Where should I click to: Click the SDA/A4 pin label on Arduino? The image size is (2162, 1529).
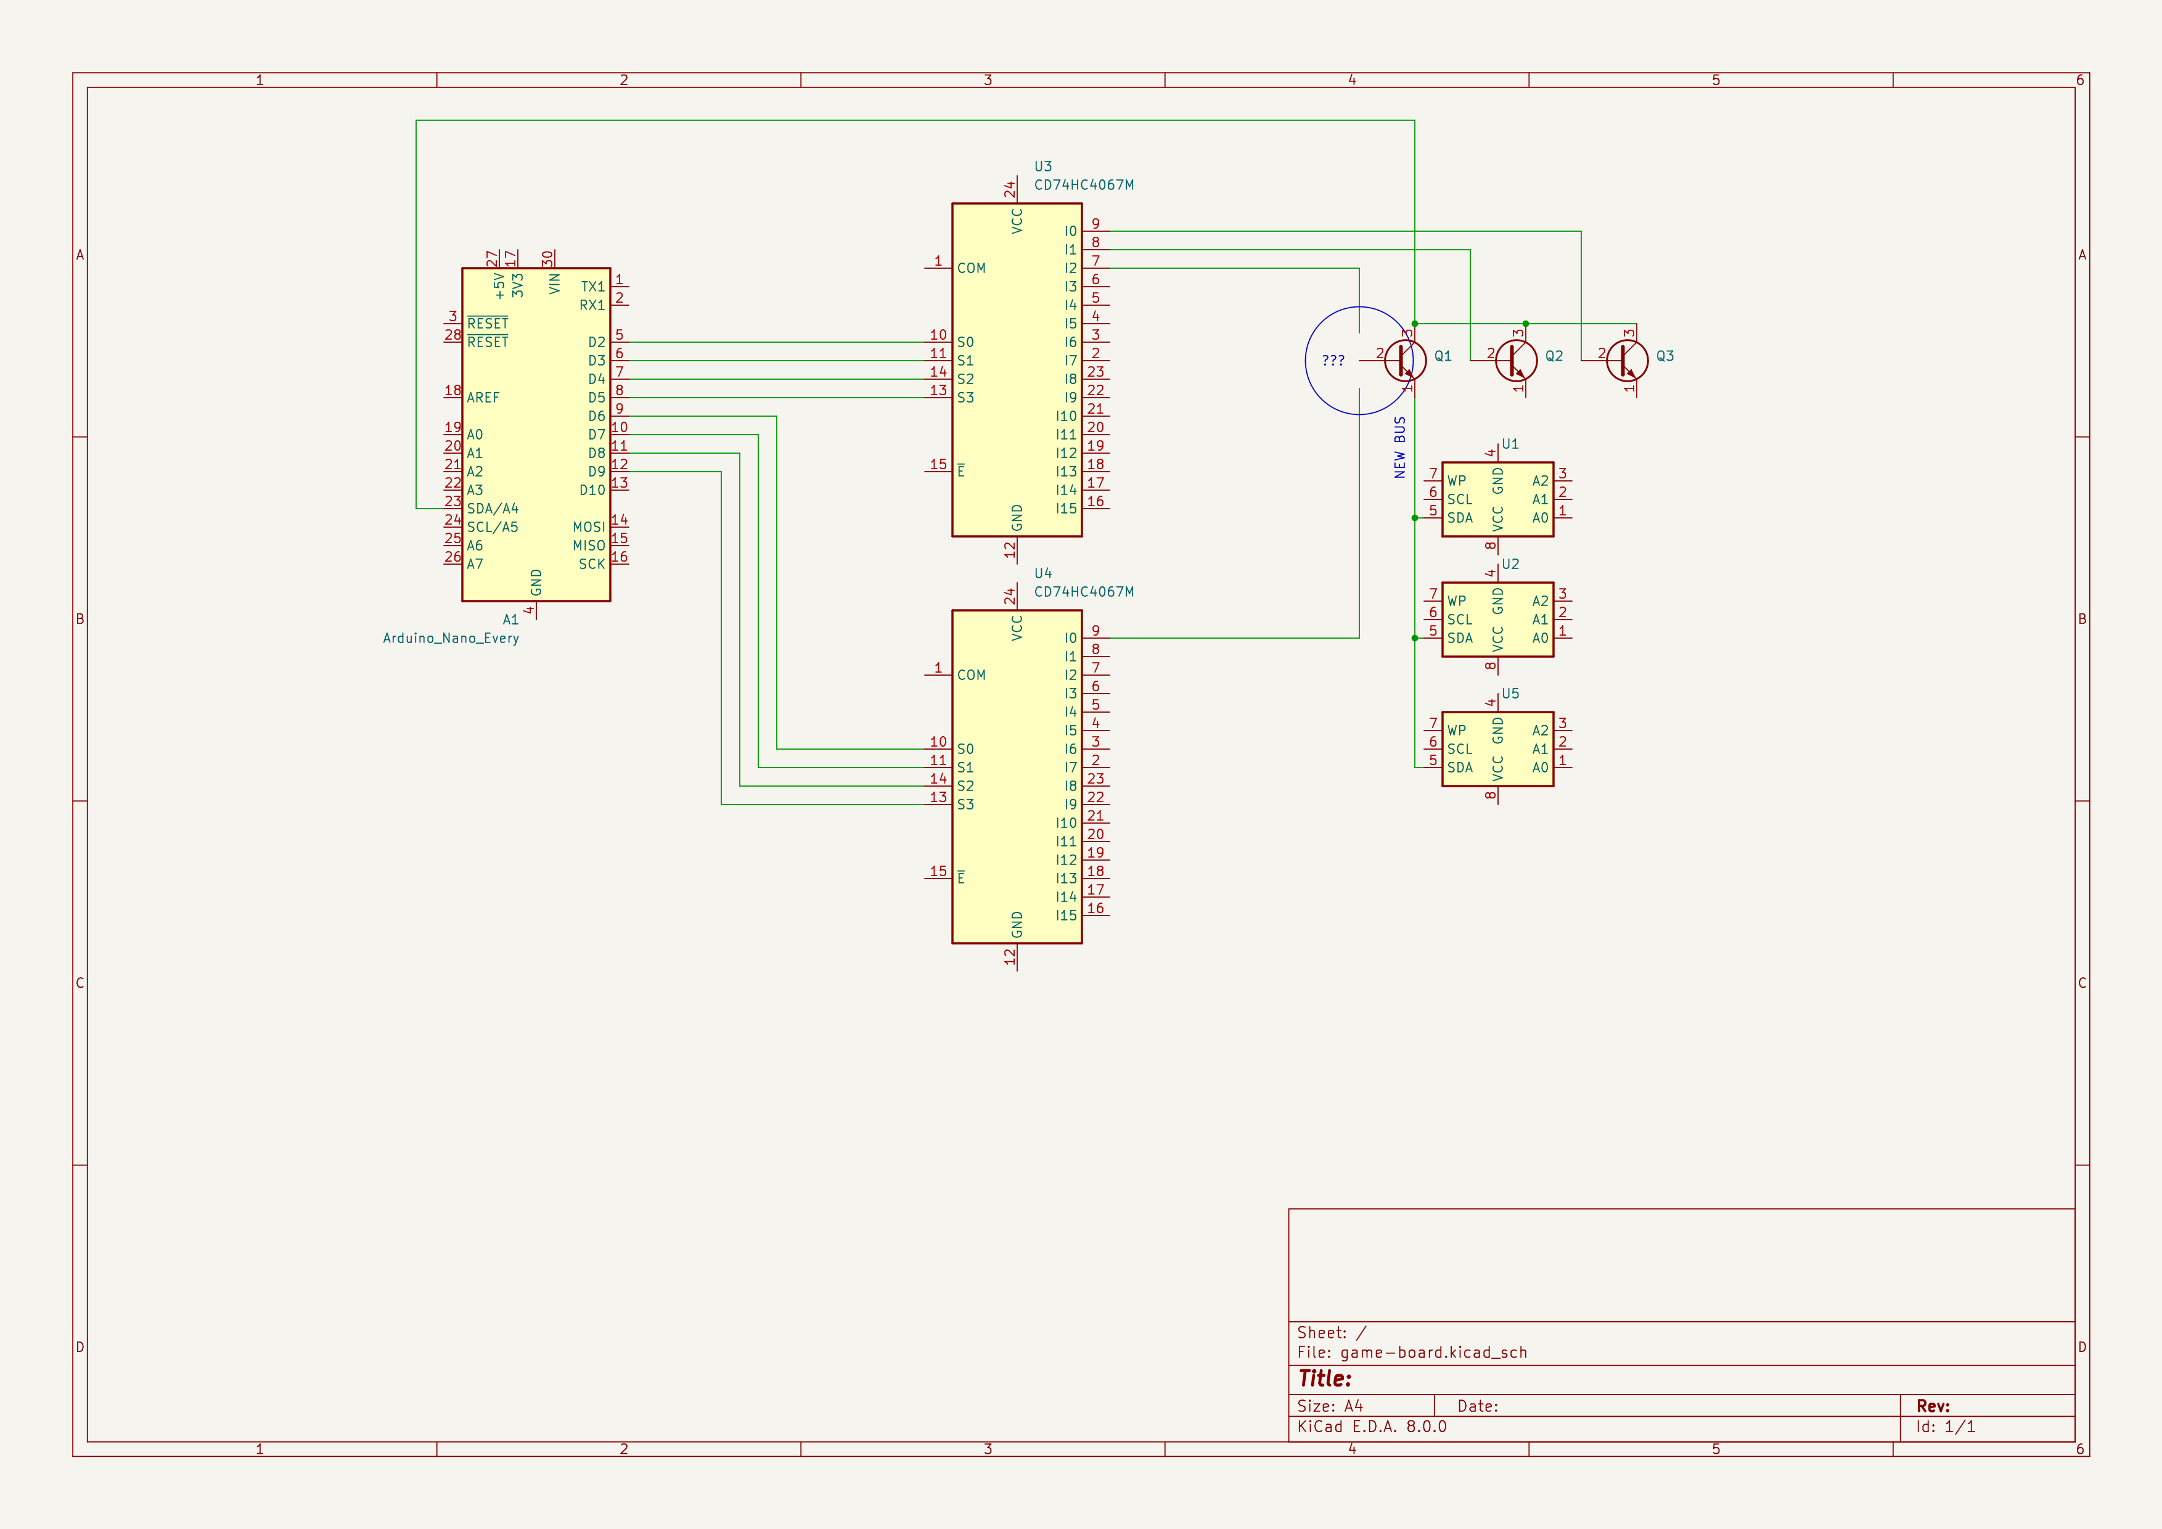click(x=493, y=509)
